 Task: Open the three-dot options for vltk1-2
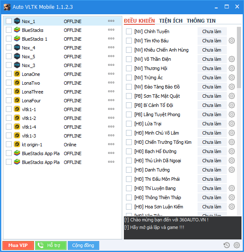(x=111, y=118)
